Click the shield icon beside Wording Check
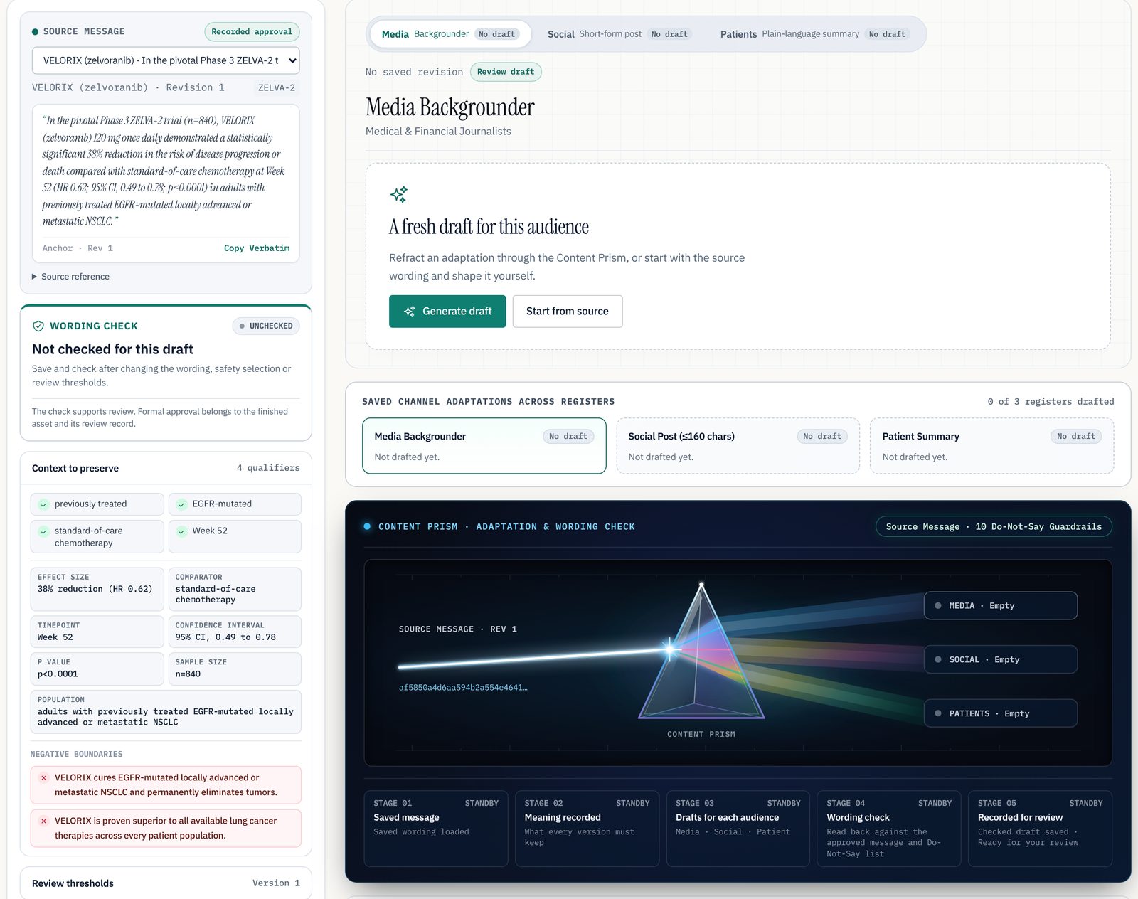The height and width of the screenshot is (899, 1138). point(38,326)
